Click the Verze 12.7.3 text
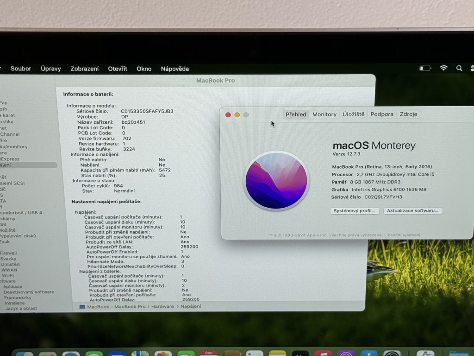 (346, 154)
